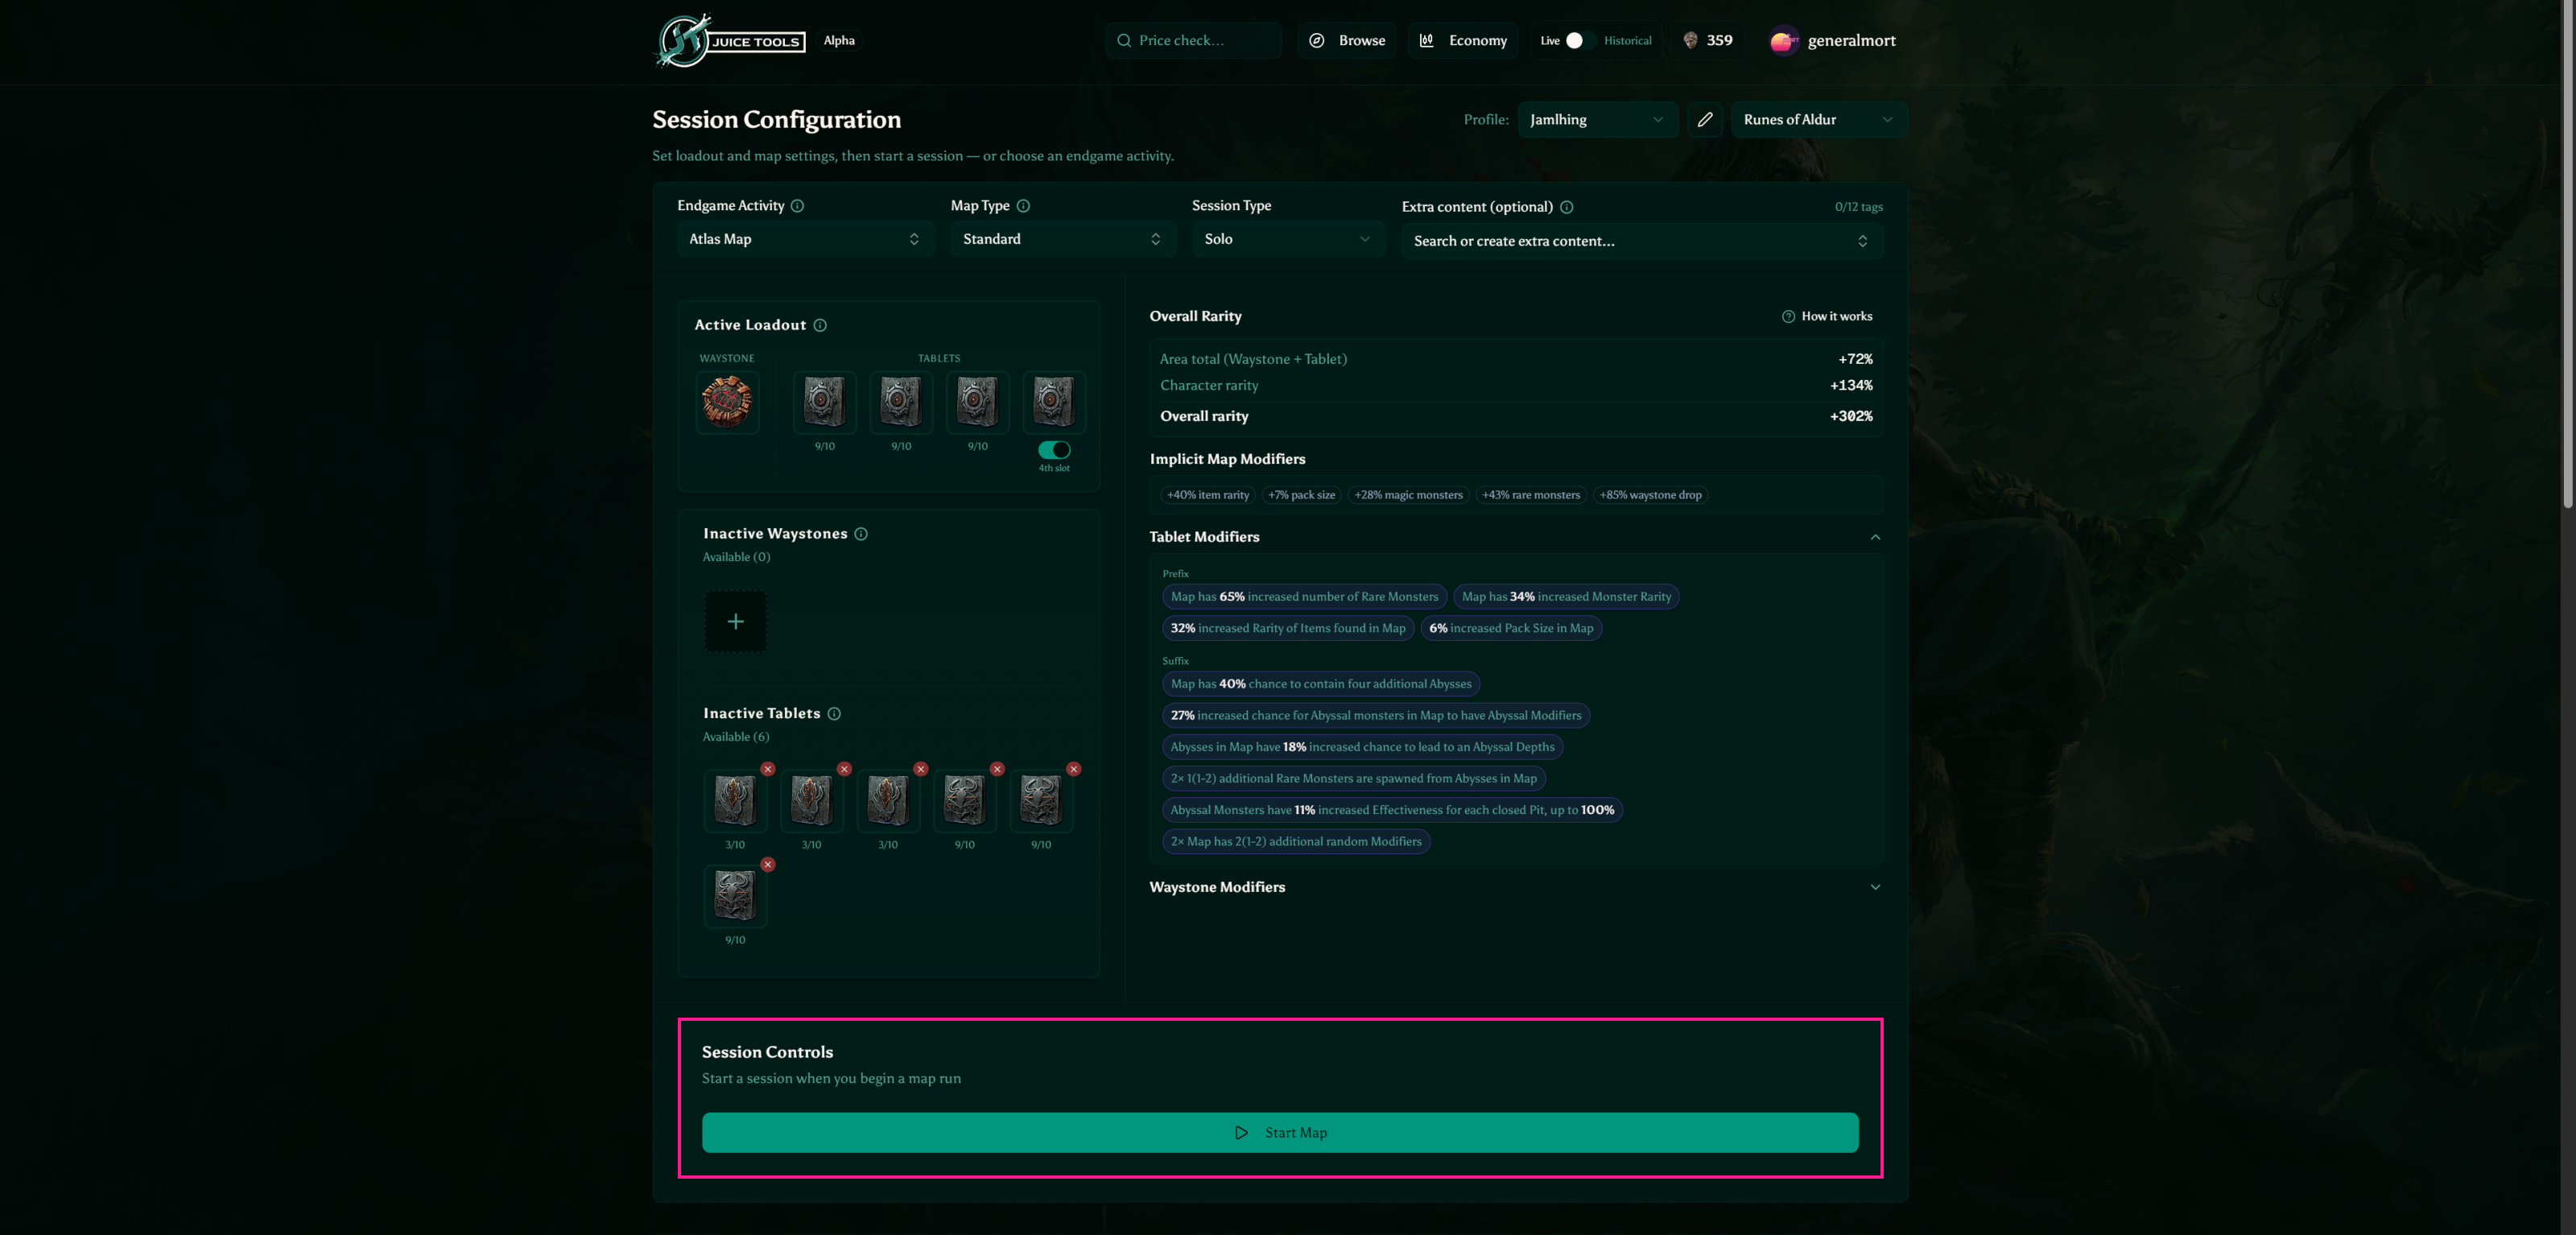Click the Alpha badge
The height and width of the screenshot is (1235, 2576).
click(x=839, y=41)
